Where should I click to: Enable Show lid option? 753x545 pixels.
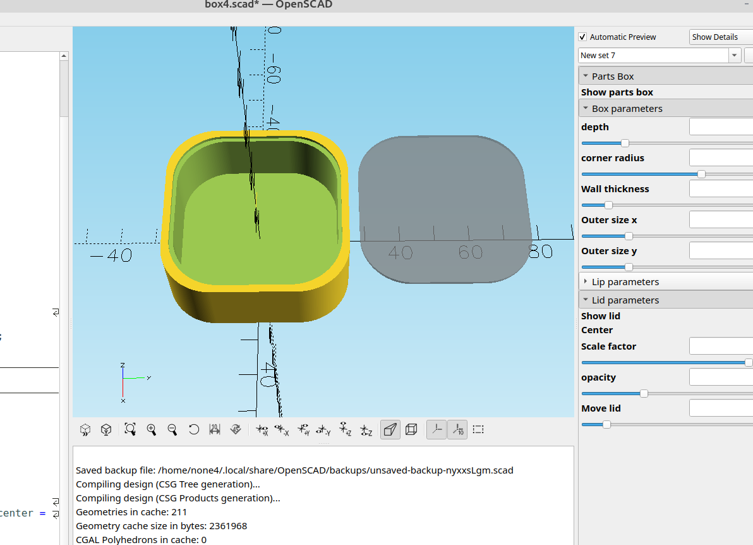coord(600,315)
